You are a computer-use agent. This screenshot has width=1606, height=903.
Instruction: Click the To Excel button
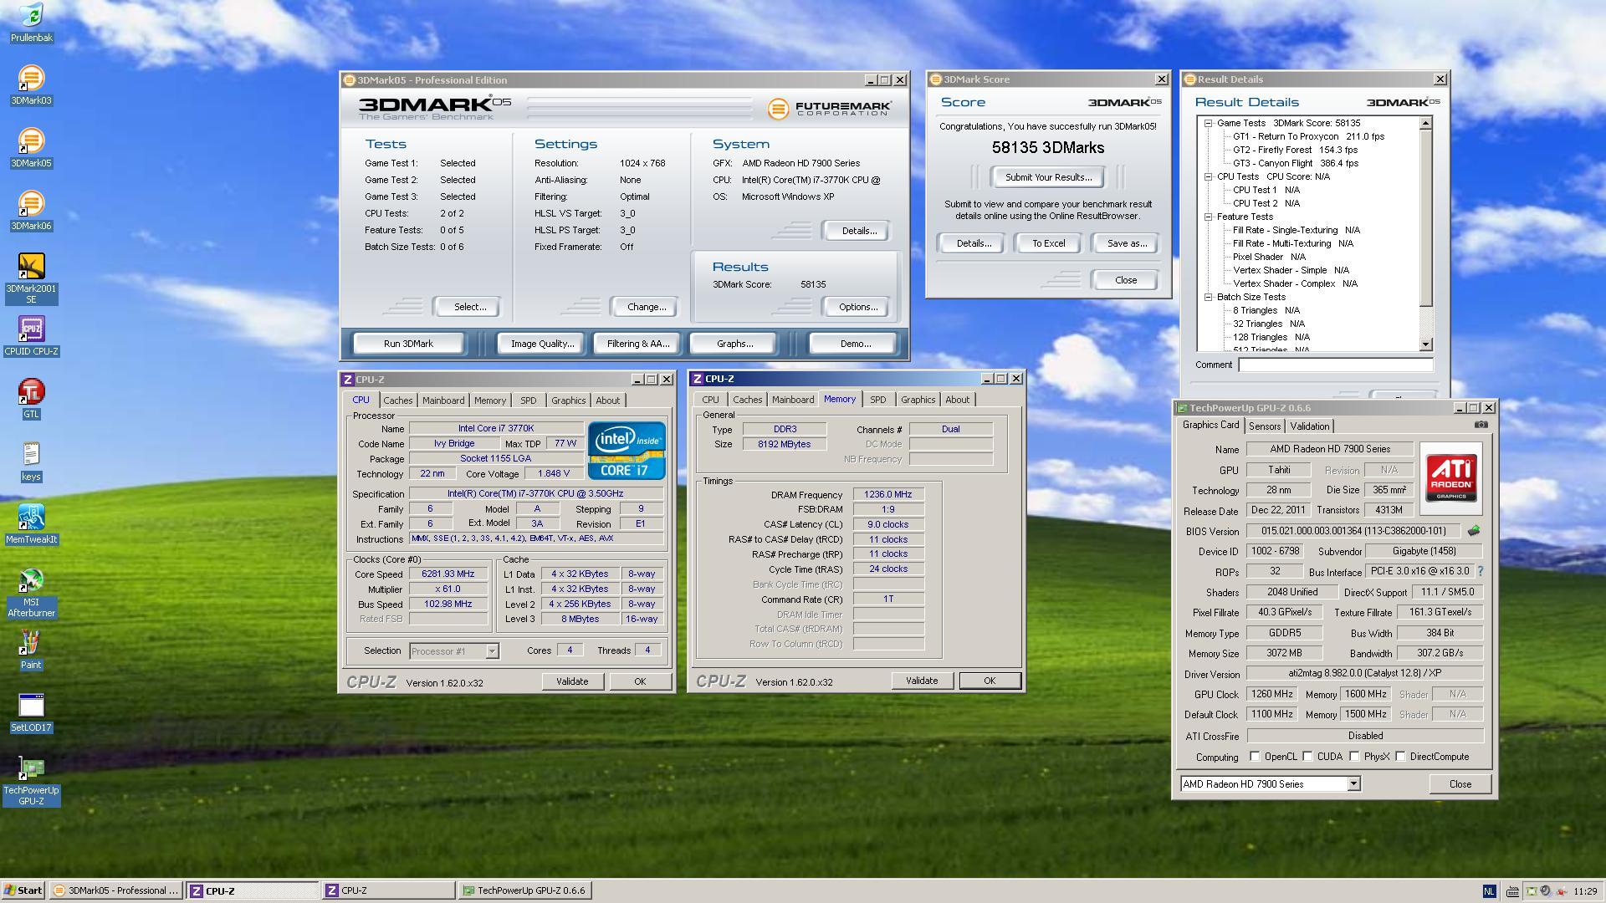click(1048, 243)
